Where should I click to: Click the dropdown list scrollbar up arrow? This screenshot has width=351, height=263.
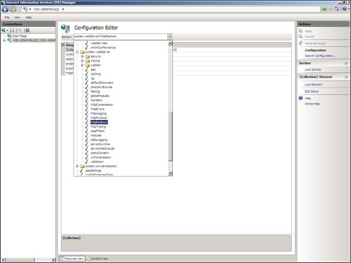click(170, 43)
